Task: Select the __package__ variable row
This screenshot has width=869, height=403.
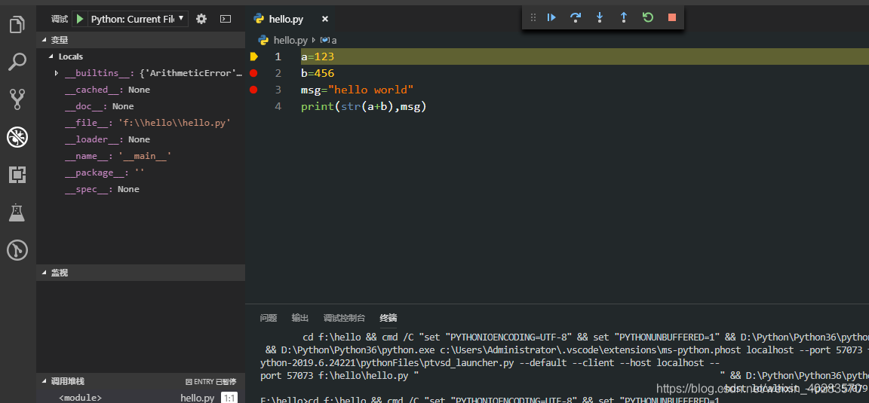Action: pyautogui.click(x=141, y=172)
